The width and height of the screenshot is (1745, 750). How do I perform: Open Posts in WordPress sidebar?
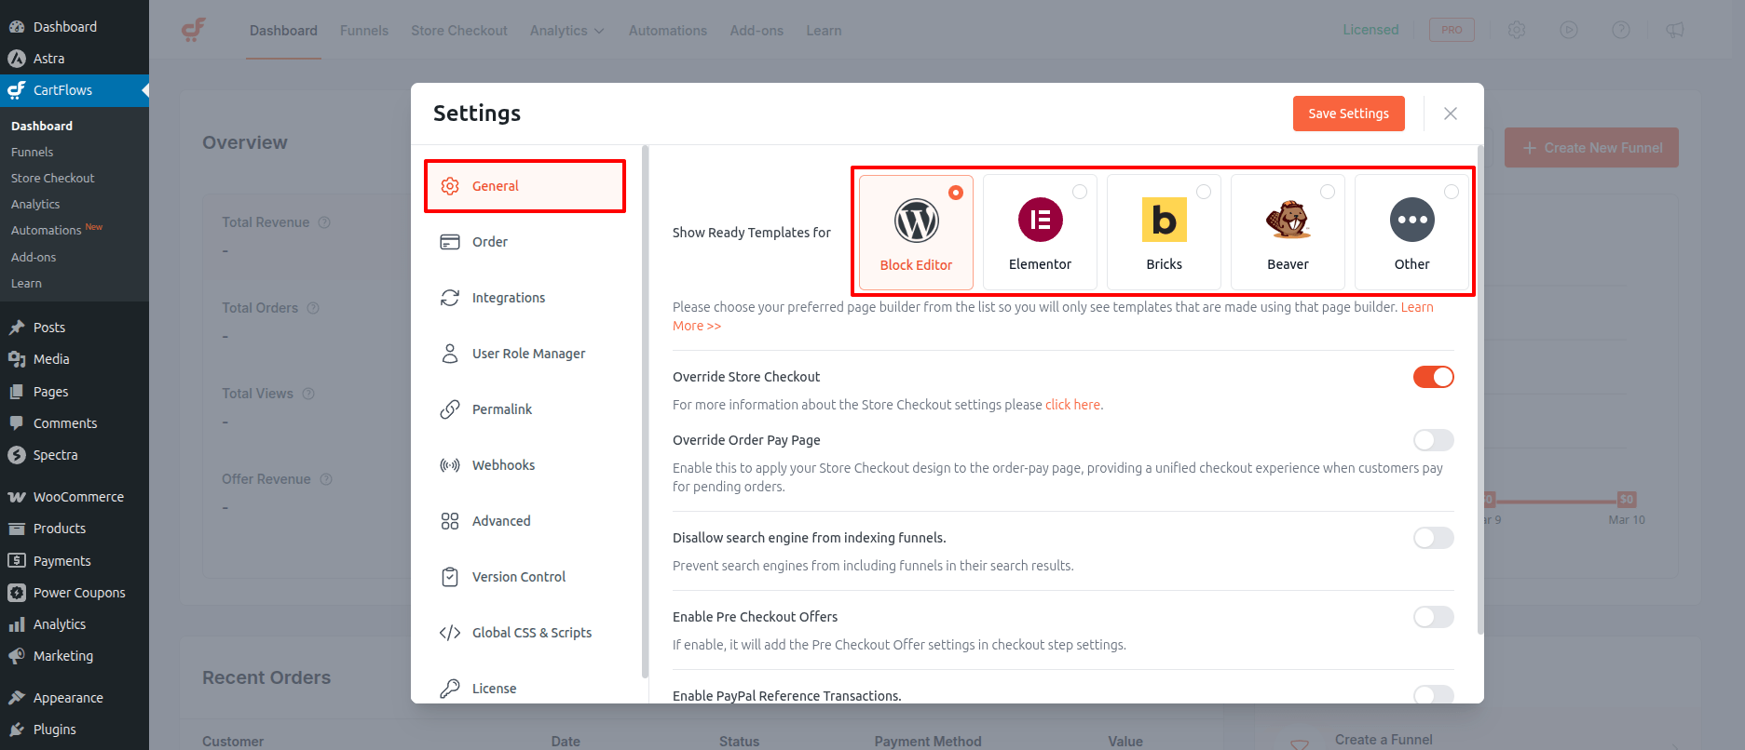pos(75,328)
